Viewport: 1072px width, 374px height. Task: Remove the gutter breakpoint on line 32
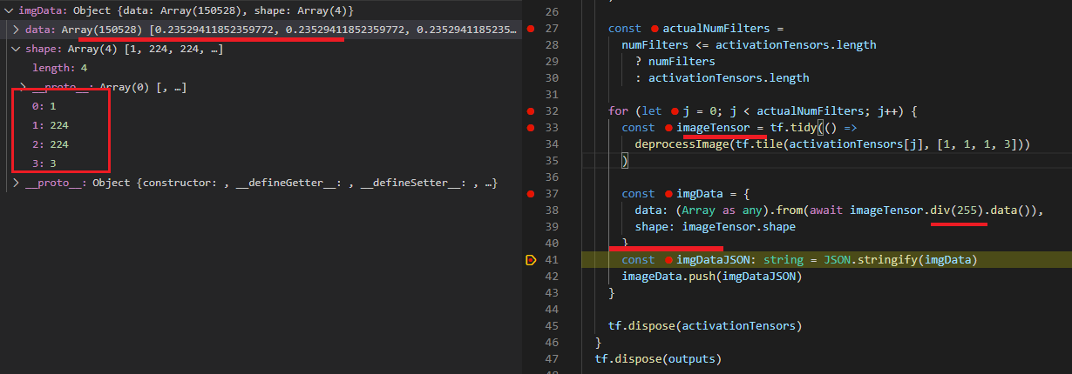pos(531,111)
